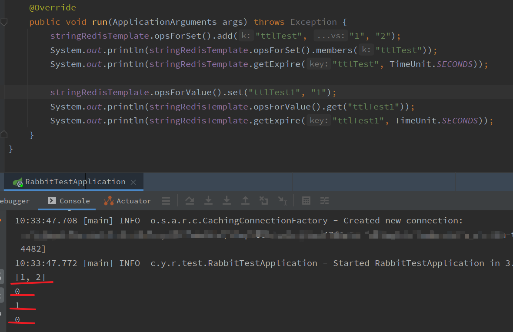Switch to the Debugger tab
Image resolution: width=513 pixels, height=332 pixels.
coord(15,201)
